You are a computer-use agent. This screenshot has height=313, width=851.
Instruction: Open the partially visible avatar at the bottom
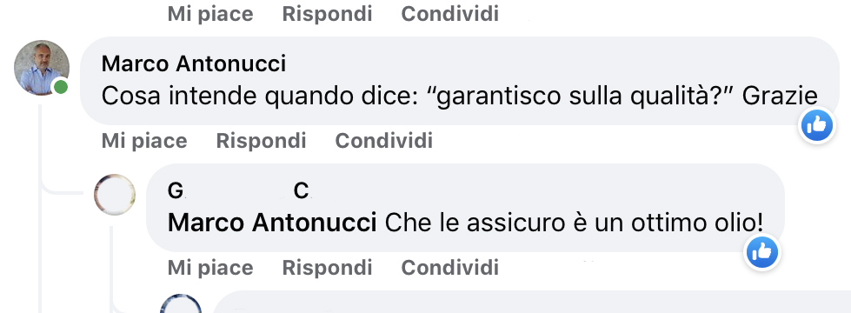tap(181, 303)
